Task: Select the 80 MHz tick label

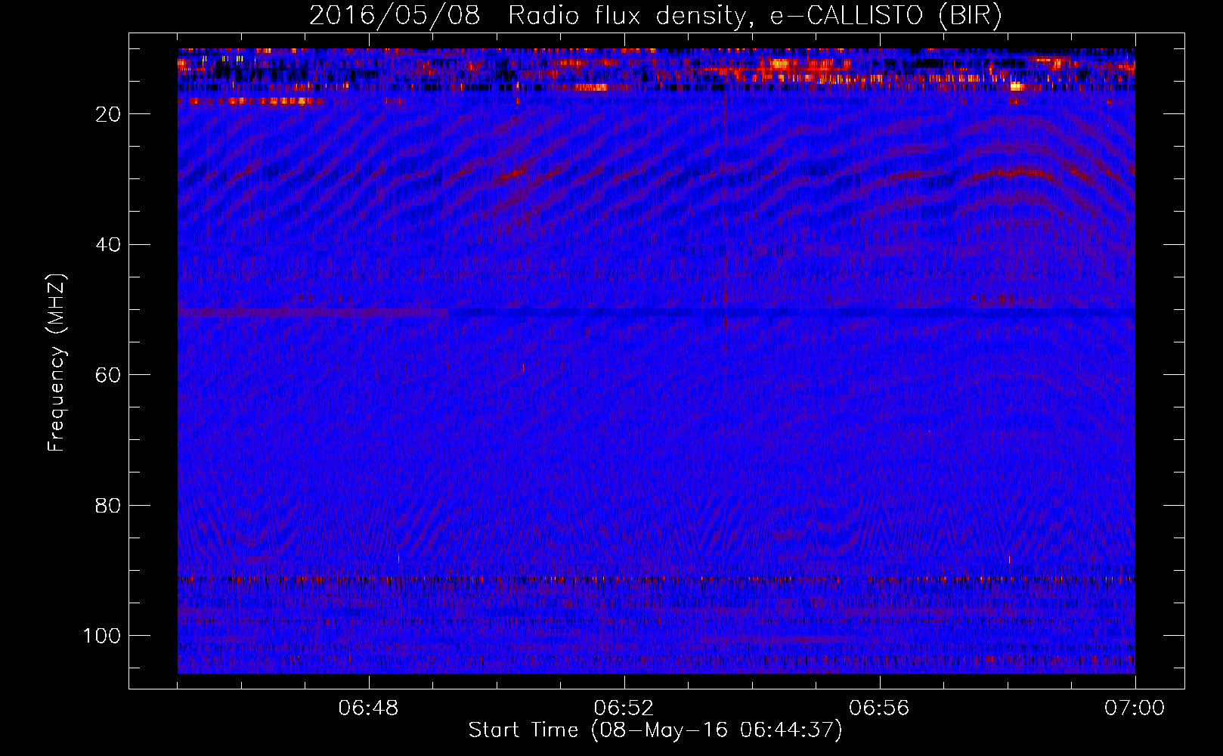Action: 107,506
